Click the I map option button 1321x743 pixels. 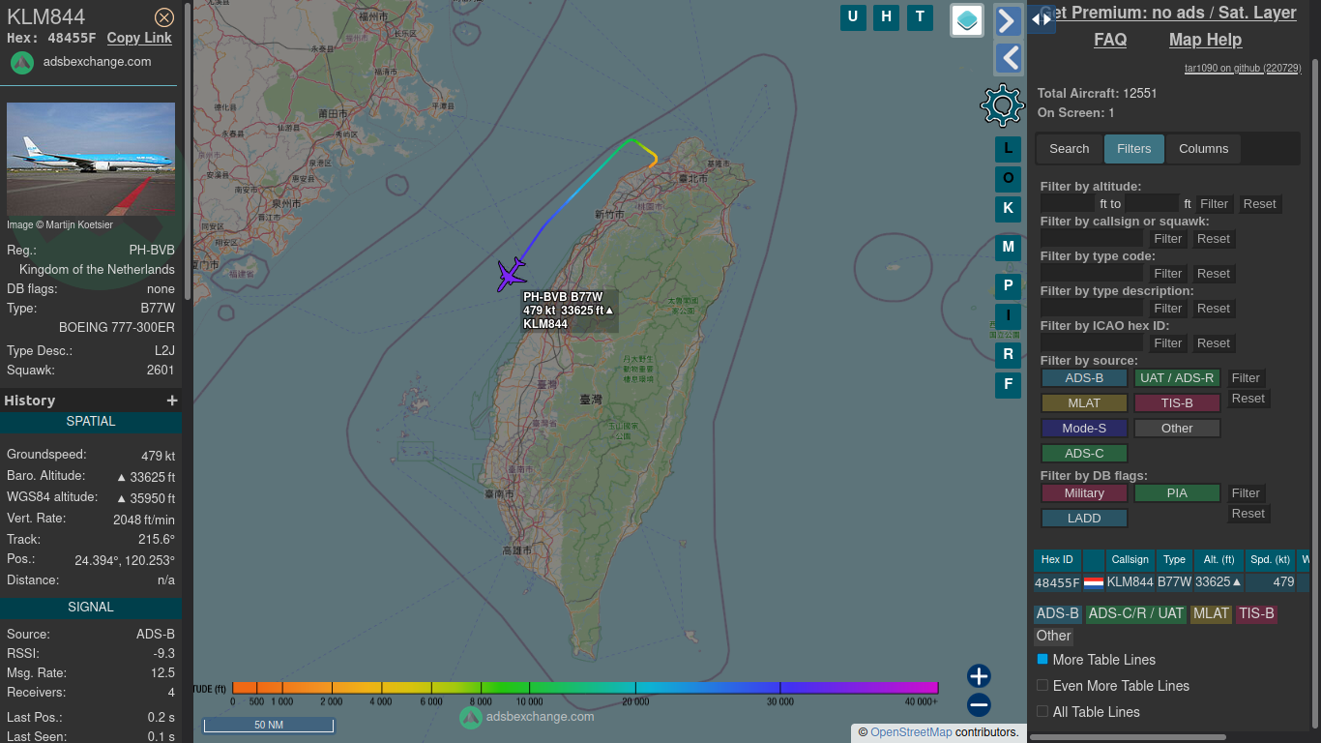1008,315
